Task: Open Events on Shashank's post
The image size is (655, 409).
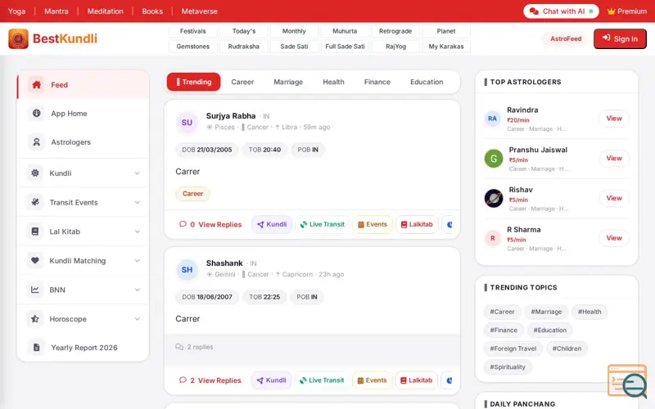Action: point(372,380)
